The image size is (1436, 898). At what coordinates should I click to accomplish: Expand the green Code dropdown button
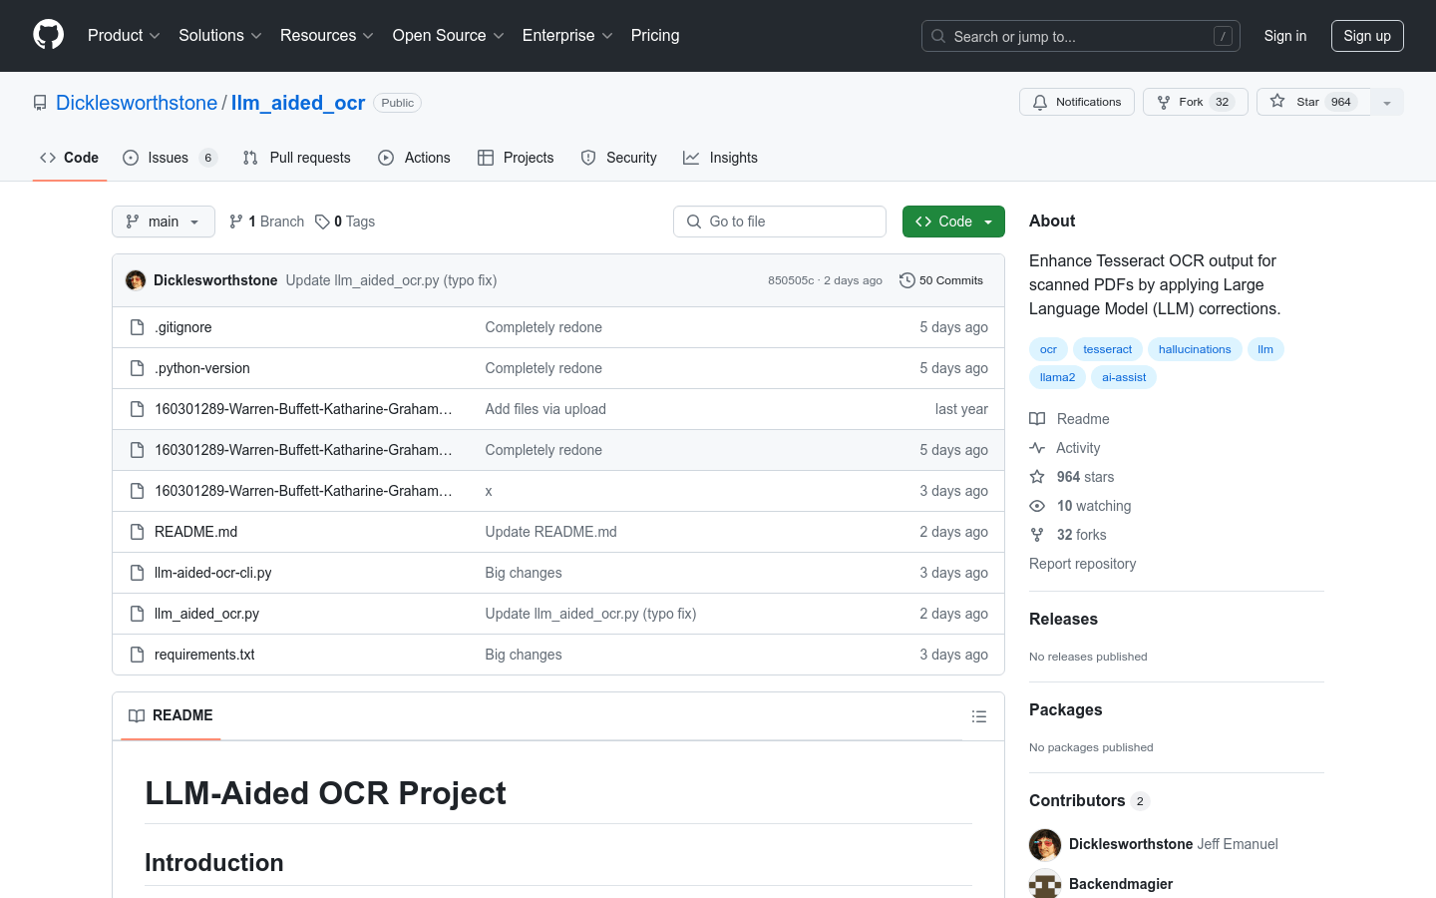(953, 222)
